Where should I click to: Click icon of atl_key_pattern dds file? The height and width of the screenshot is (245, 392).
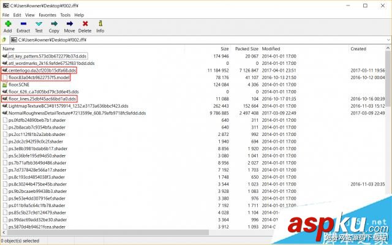pyautogui.click(x=5, y=56)
